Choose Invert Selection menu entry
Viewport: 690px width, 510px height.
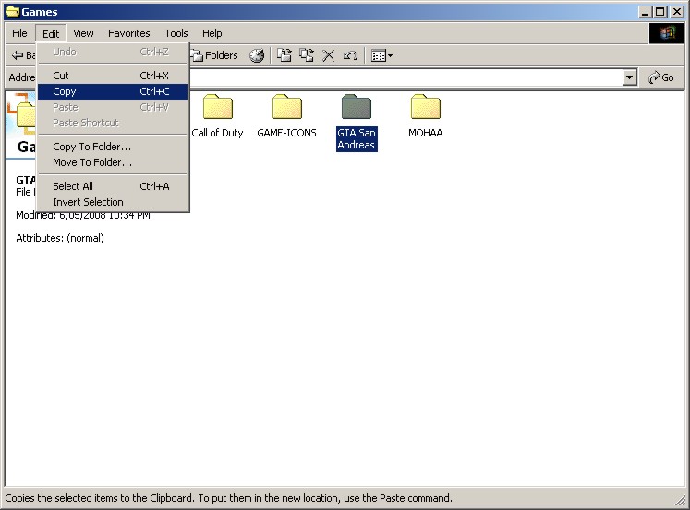pos(113,202)
